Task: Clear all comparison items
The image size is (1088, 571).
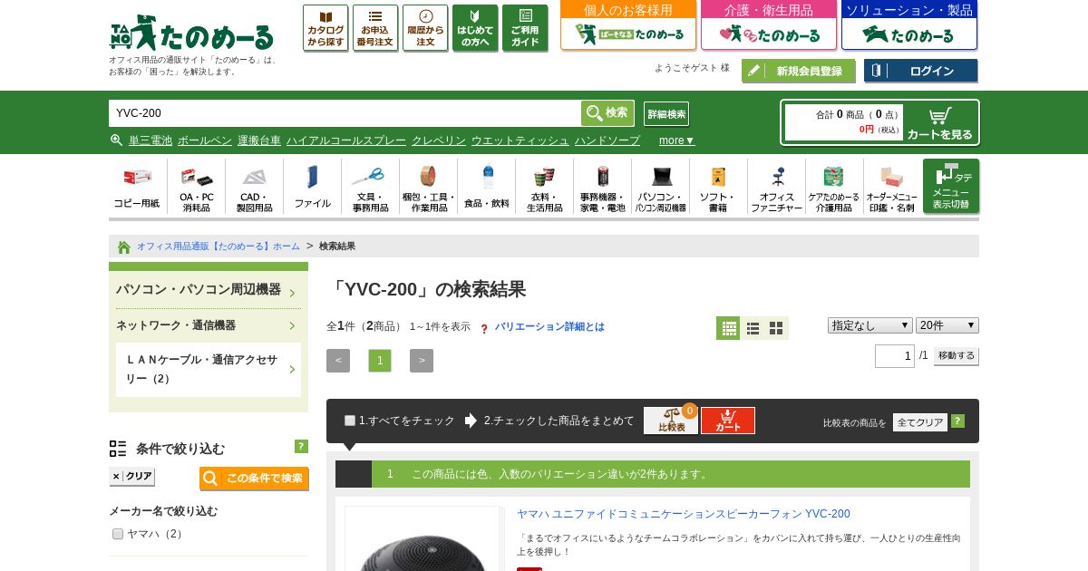Action: (x=920, y=422)
